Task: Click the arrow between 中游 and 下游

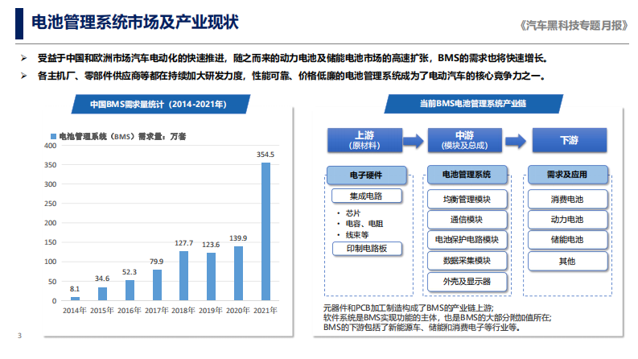Action: (x=516, y=142)
